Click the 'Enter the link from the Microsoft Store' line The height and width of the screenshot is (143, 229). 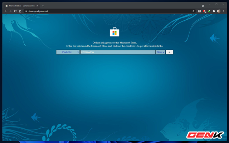click(x=114, y=46)
